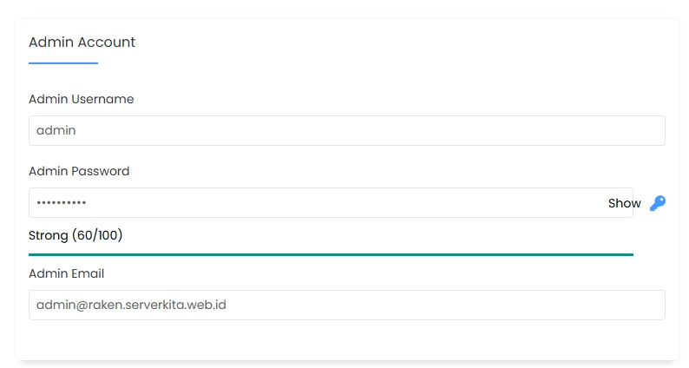
Task: Click inside the Admin Password field
Action: [x=330, y=203]
